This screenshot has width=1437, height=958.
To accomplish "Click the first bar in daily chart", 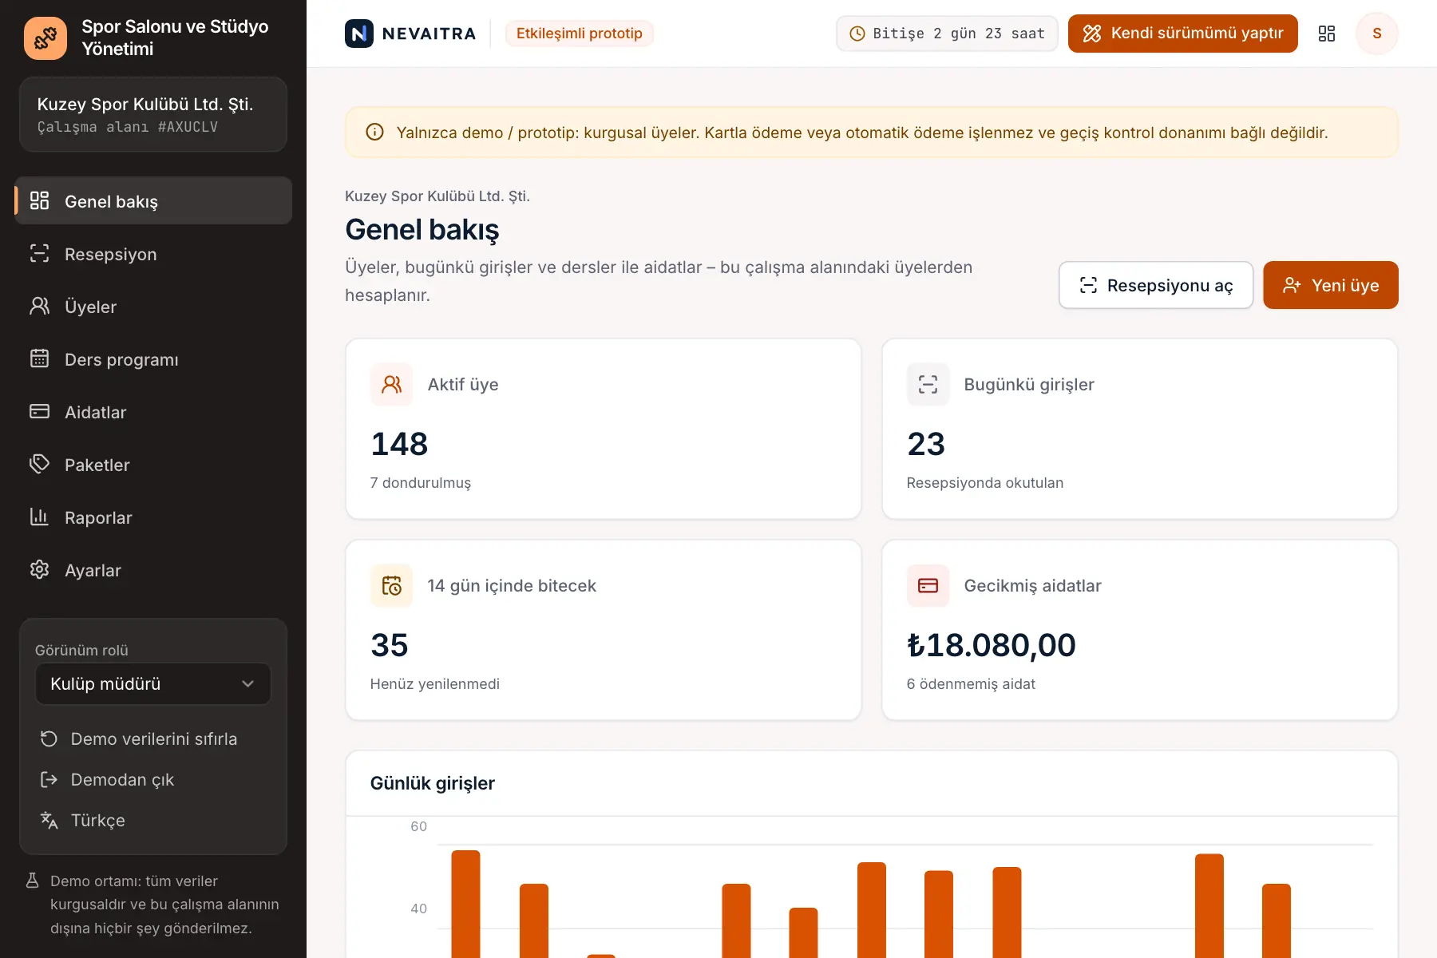I will [x=466, y=904].
